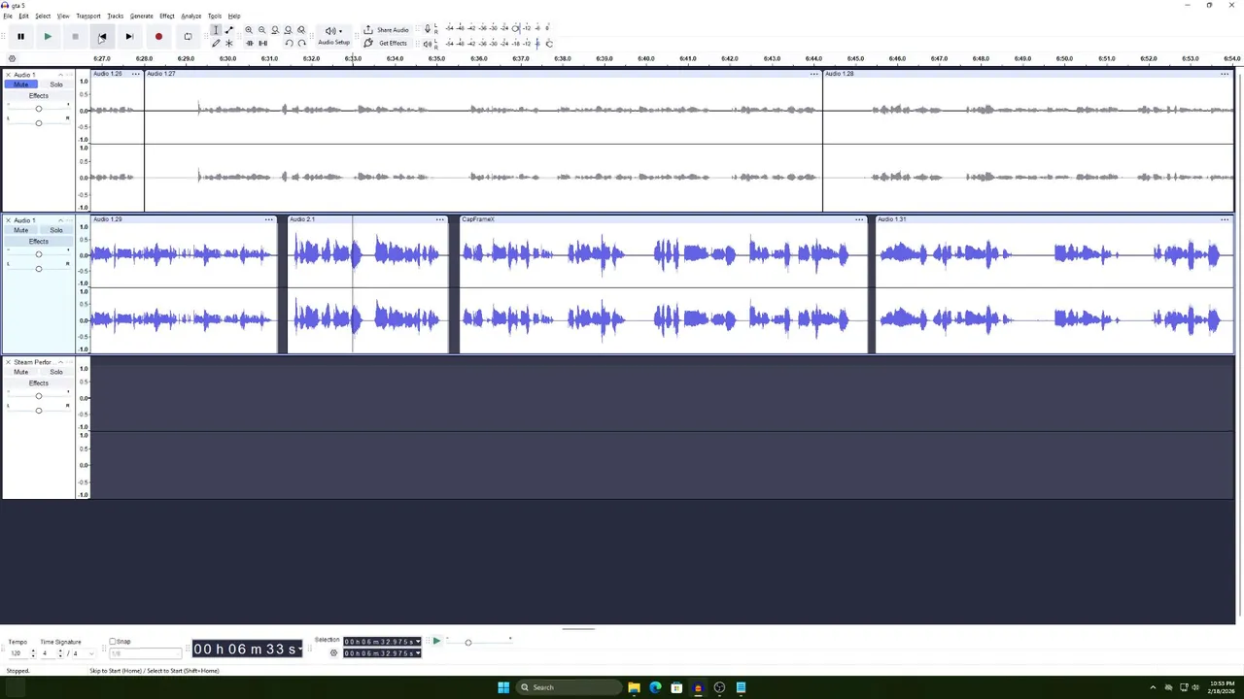The width and height of the screenshot is (1244, 699).
Task: Open Effects for first Audio 1 track
Action: pyautogui.click(x=39, y=96)
